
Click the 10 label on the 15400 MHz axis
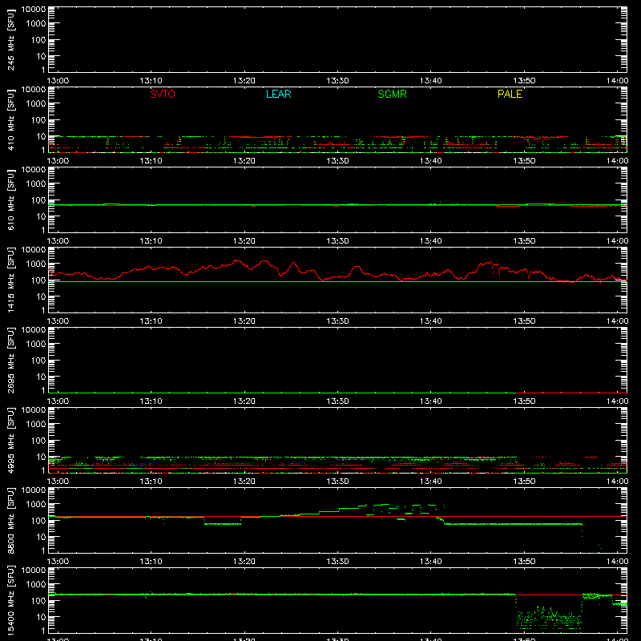click(x=41, y=617)
